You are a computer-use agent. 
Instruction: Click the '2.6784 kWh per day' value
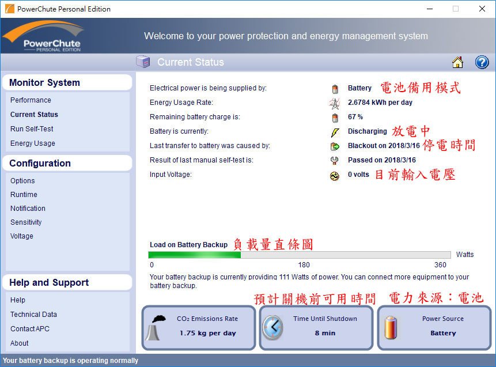380,103
